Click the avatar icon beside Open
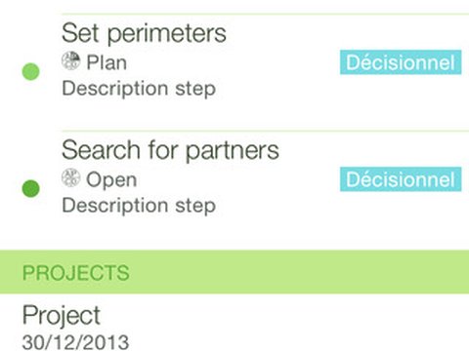Viewport: 469px width, 351px height. click(70, 177)
